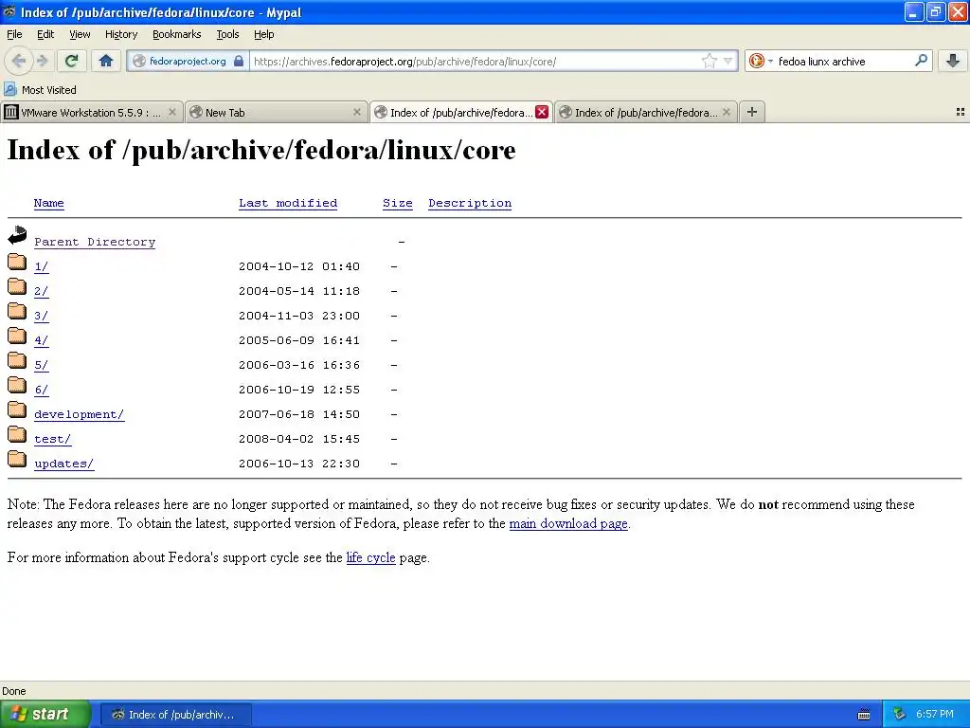Click the search magnifier icon
The width and height of the screenshot is (970, 728).
pos(921,61)
